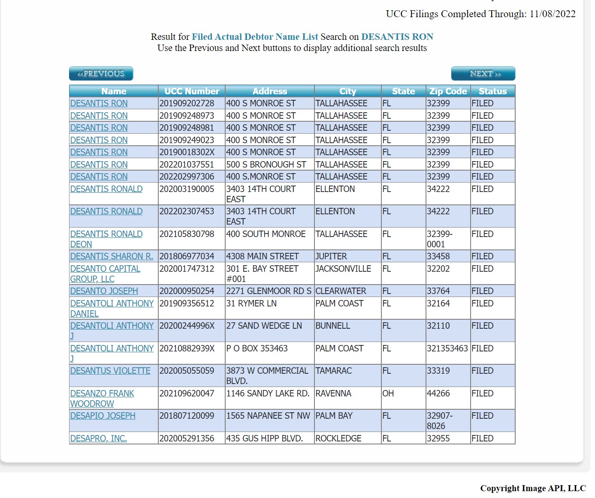Open DESANTO JOSEPH link
The height and width of the screenshot is (498, 595).
click(x=104, y=291)
